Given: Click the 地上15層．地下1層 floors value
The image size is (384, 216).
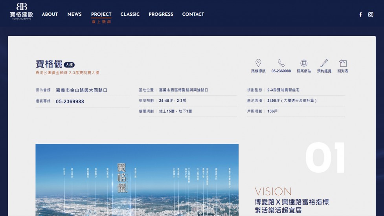Looking at the screenshot, I should (x=175, y=111).
